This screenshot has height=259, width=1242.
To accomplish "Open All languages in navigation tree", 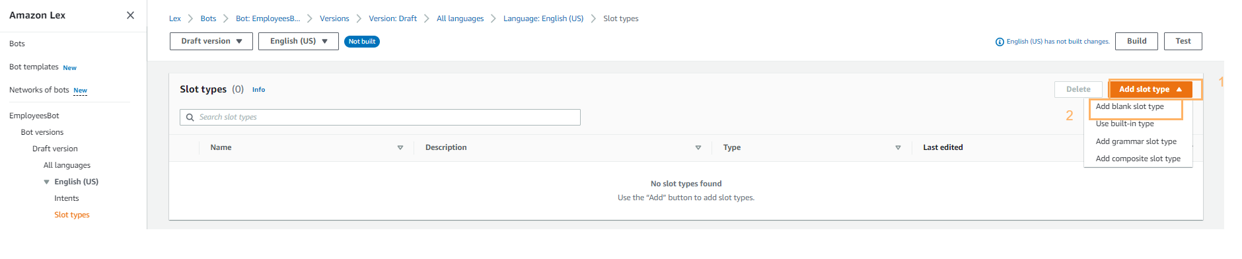I will 67,165.
